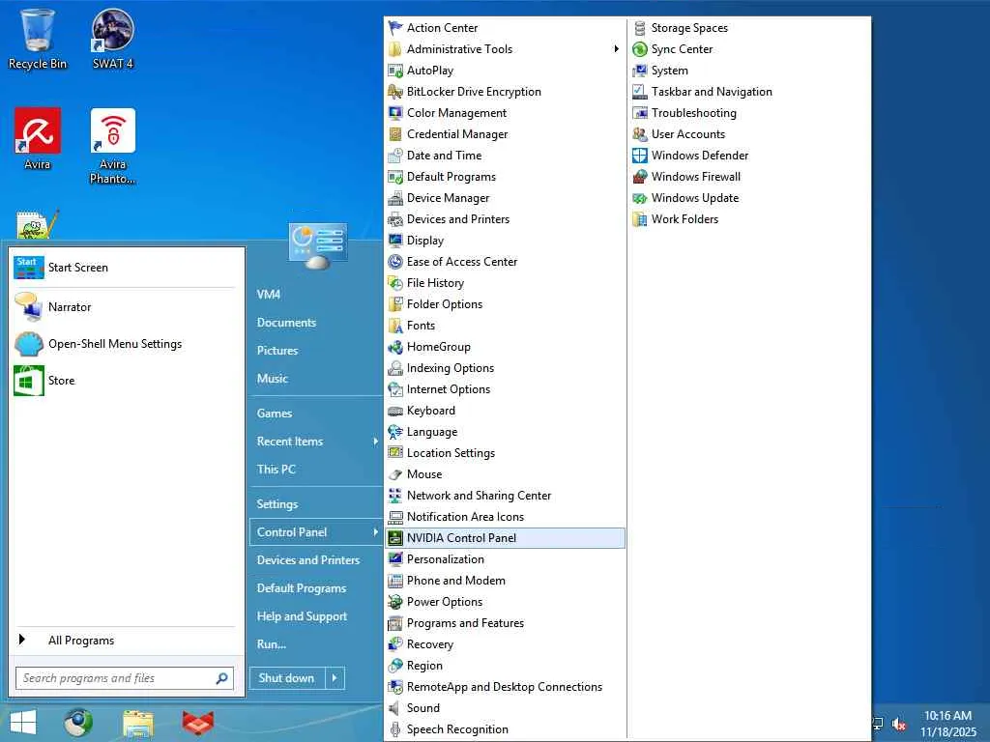The height and width of the screenshot is (742, 990).
Task: Open Shut down options arrow
Action: [335, 677]
